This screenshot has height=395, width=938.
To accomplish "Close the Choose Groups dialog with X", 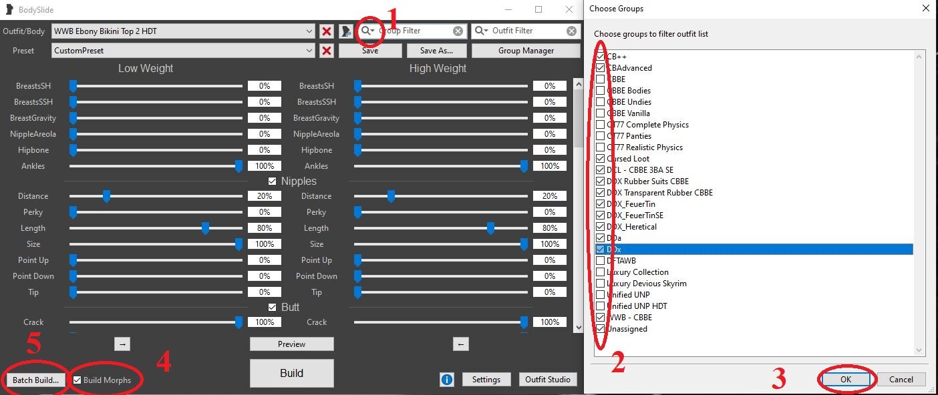I will point(925,9).
